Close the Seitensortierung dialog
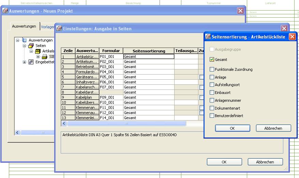 (x=292, y=36)
